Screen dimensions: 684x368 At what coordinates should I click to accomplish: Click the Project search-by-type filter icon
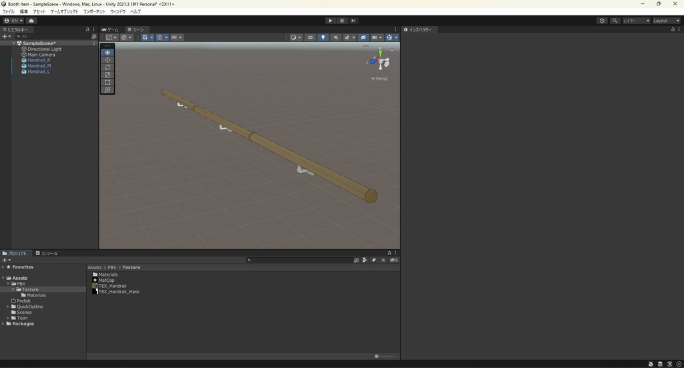click(x=365, y=260)
